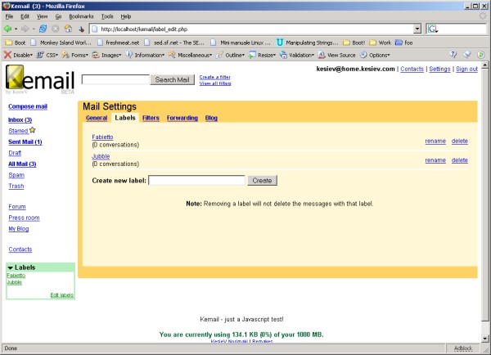Open the Inbox (3) link

(20, 119)
